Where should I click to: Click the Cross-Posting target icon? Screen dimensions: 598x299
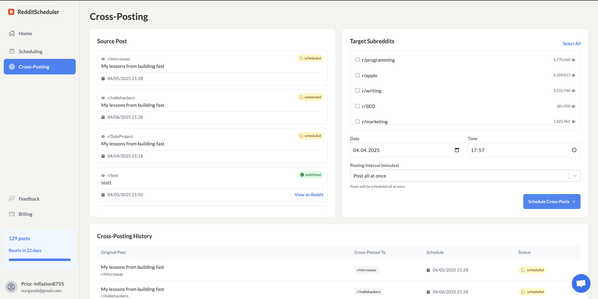(12, 67)
